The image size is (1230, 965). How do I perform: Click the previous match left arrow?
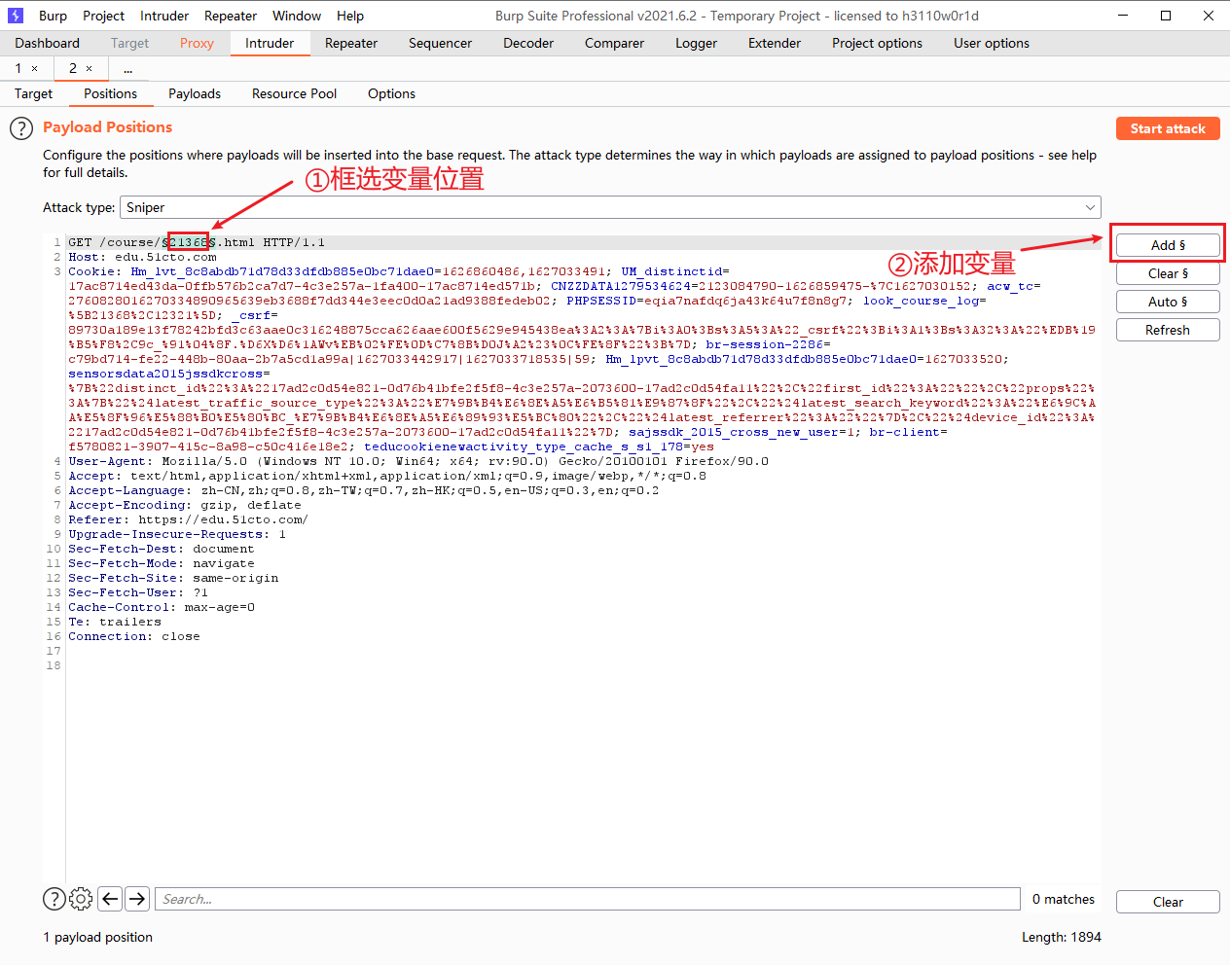109,899
